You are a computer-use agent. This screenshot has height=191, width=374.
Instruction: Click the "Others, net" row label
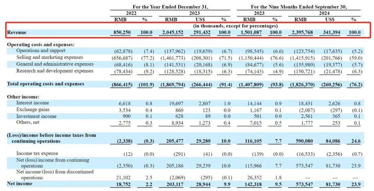tap(28, 122)
